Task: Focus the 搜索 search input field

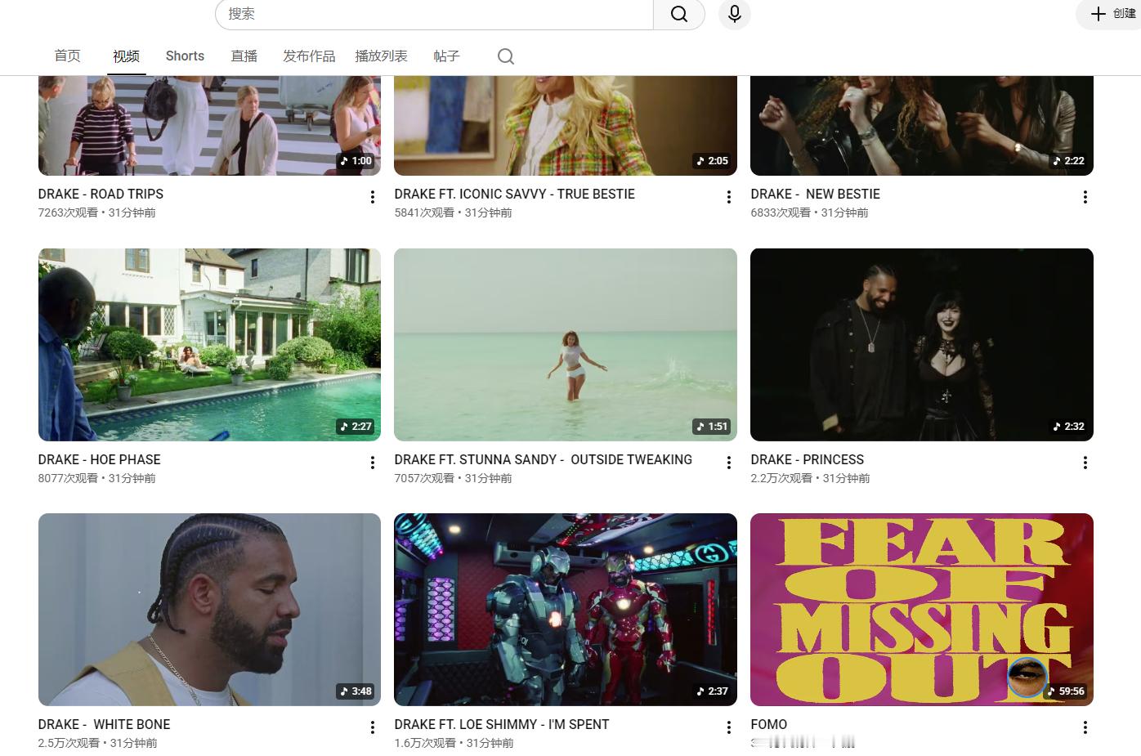Action: [434, 14]
